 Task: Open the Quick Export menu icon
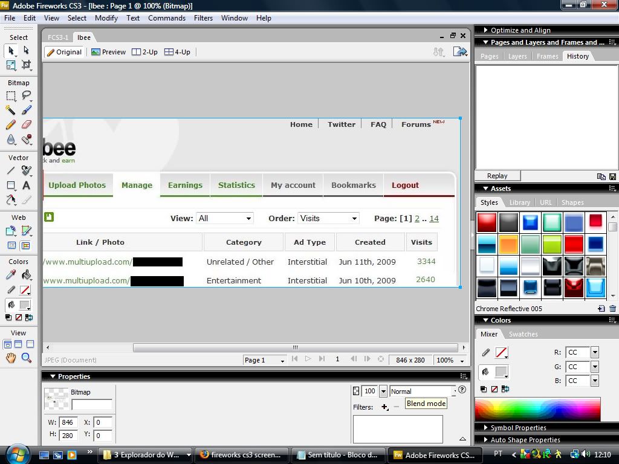click(x=460, y=52)
